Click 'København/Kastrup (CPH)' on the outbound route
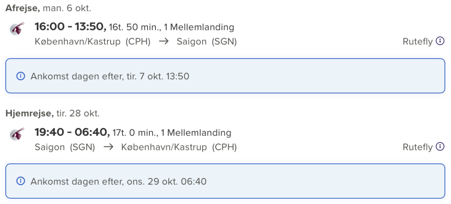Screen dimensions: 451x204 click(92, 42)
